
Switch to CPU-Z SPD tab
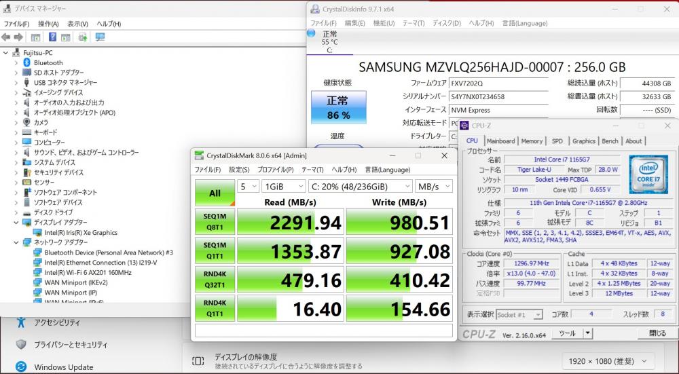pyautogui.click(x=557, y=141)
